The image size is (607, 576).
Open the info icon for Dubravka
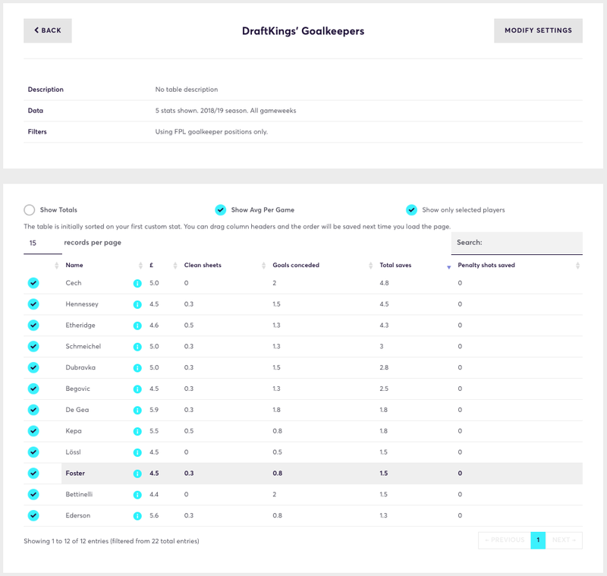pos(137,368)
